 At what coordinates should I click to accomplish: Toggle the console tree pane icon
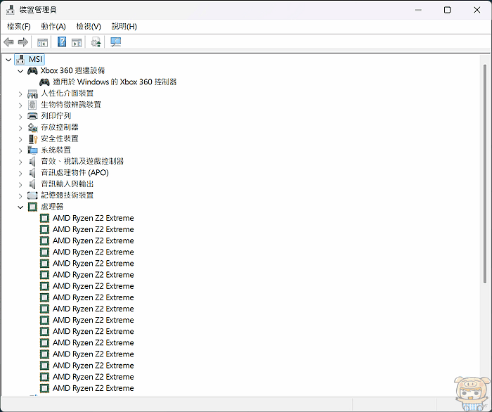(x=42, y=42)
